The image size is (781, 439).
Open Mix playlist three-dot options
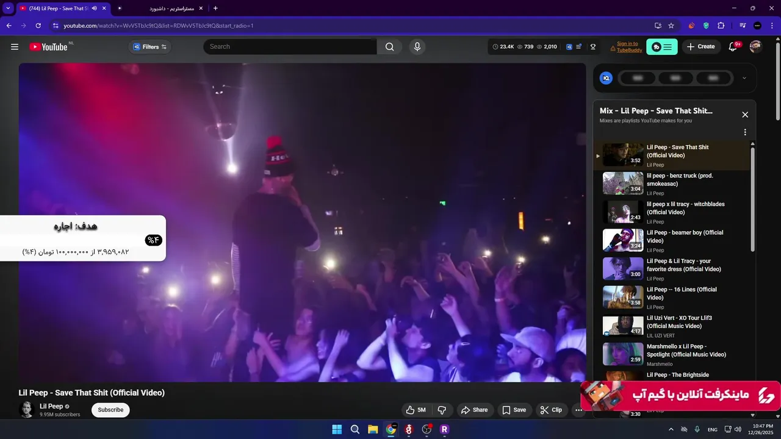pyautogui.click(x=745, y=132)
